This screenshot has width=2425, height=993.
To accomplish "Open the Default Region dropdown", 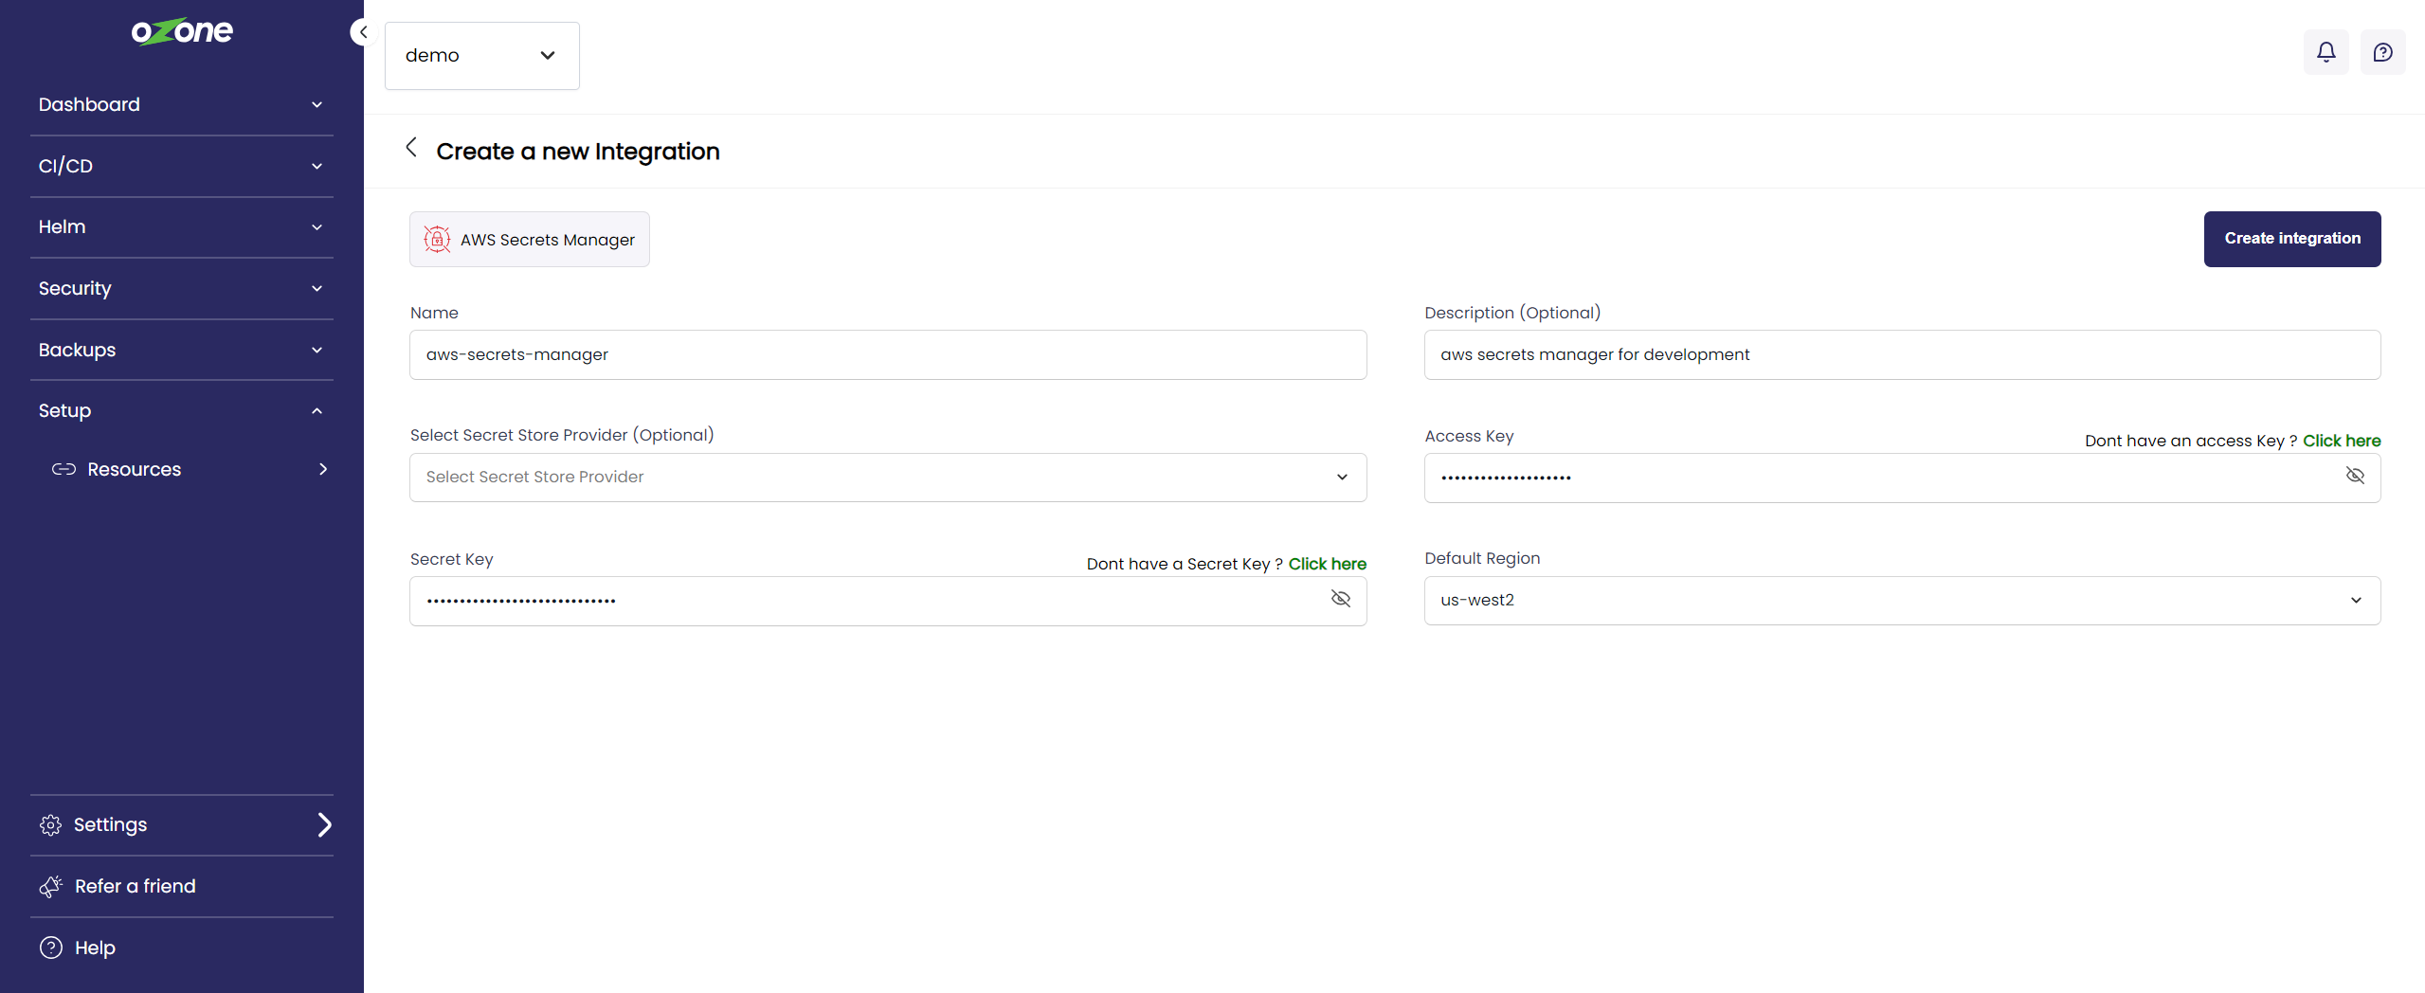I will pyautogui.click(x=1901, y=601).
